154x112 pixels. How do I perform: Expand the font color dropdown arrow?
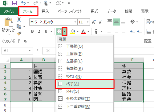[x=88, y=31]
